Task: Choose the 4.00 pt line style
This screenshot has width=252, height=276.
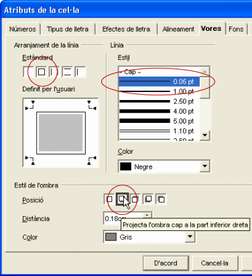Action: 159,111
